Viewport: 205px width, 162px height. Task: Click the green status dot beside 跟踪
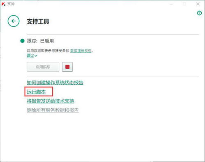tap(22, 41)
